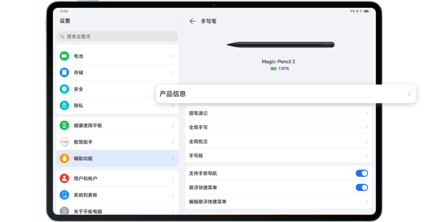429x222 pixels.
Task: Click the 健康使用平板 hourglass icon
Action: (64, 126)
